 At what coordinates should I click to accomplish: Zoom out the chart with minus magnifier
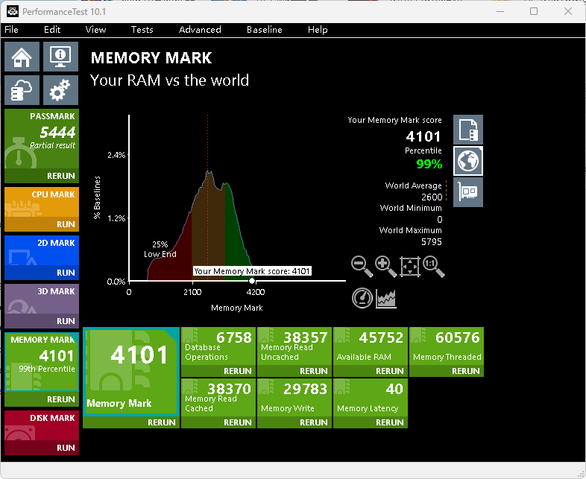pos(362,267)
